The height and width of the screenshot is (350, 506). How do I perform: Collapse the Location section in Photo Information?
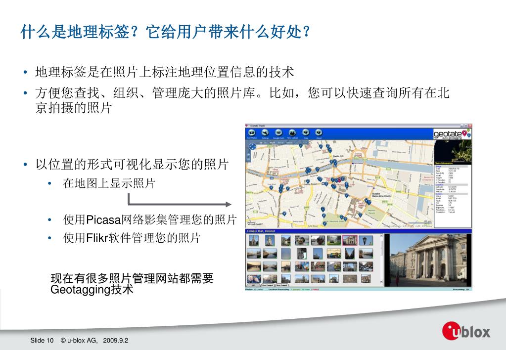point(452,184)
